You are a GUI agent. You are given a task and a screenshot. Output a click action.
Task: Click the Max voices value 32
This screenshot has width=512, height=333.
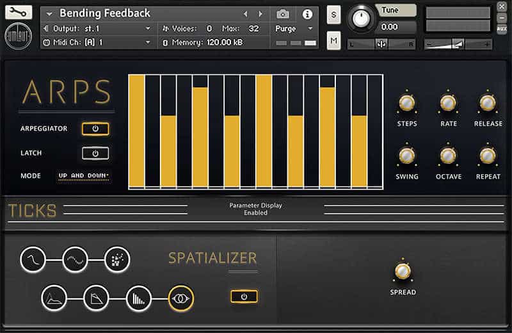click(253, 29)
